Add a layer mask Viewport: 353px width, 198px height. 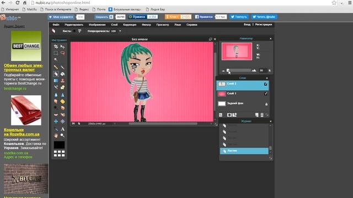(x=229, y=115)
